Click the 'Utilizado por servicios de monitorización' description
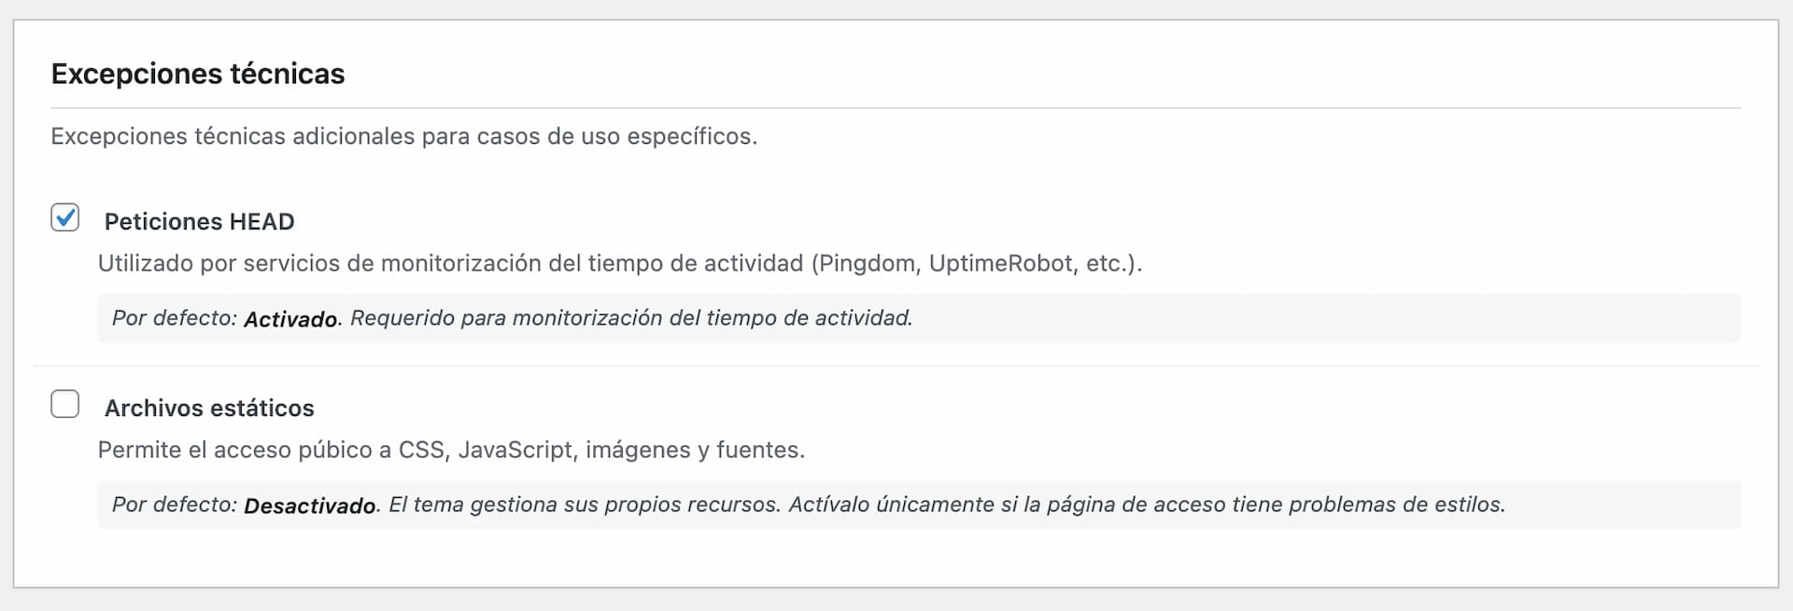Image resolution: width=1793 pixels, height=611 pixels. (619, 263)
